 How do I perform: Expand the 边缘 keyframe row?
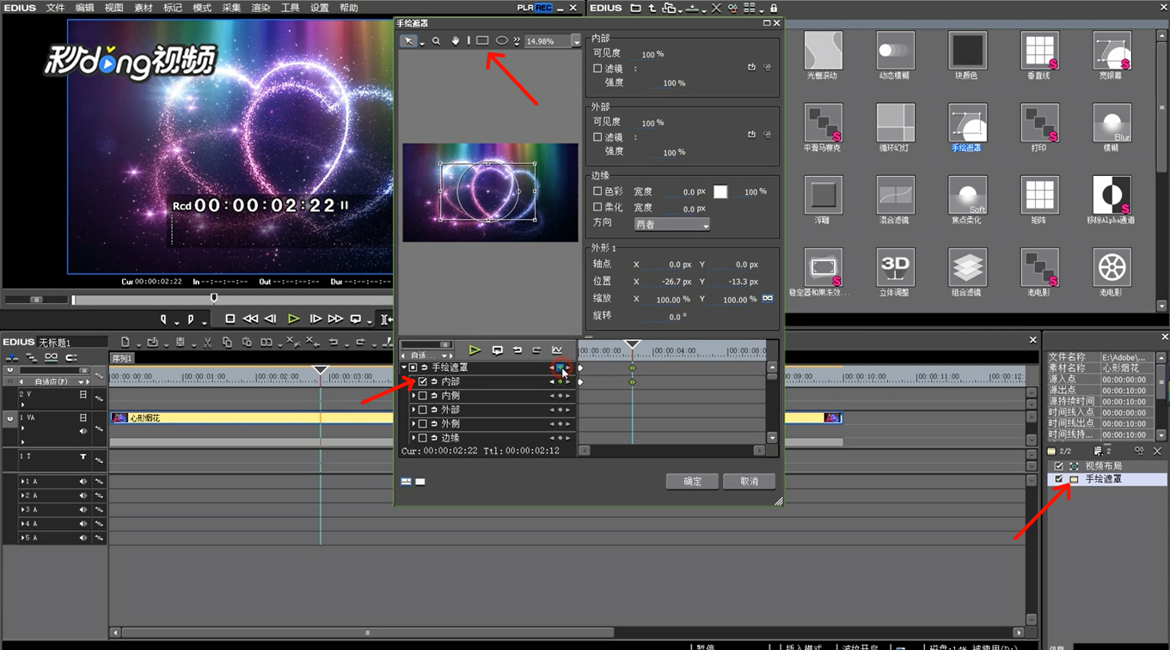coord(413,438)
